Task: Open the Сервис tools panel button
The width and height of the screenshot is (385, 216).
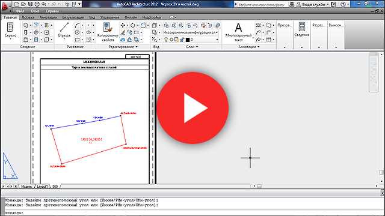Action: click(x=10, y=31)
